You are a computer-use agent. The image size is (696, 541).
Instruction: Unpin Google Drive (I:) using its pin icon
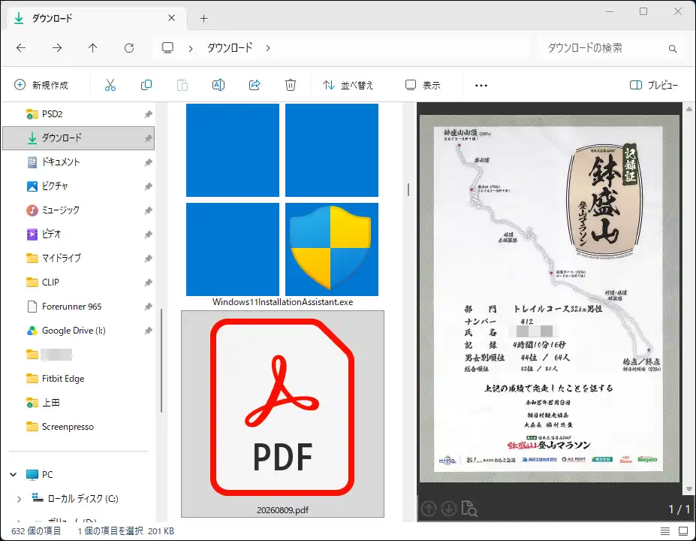148,331
